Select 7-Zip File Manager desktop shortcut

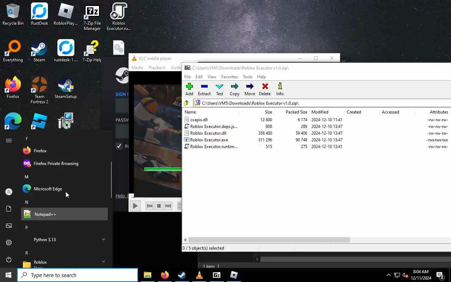tap(92, 18)
